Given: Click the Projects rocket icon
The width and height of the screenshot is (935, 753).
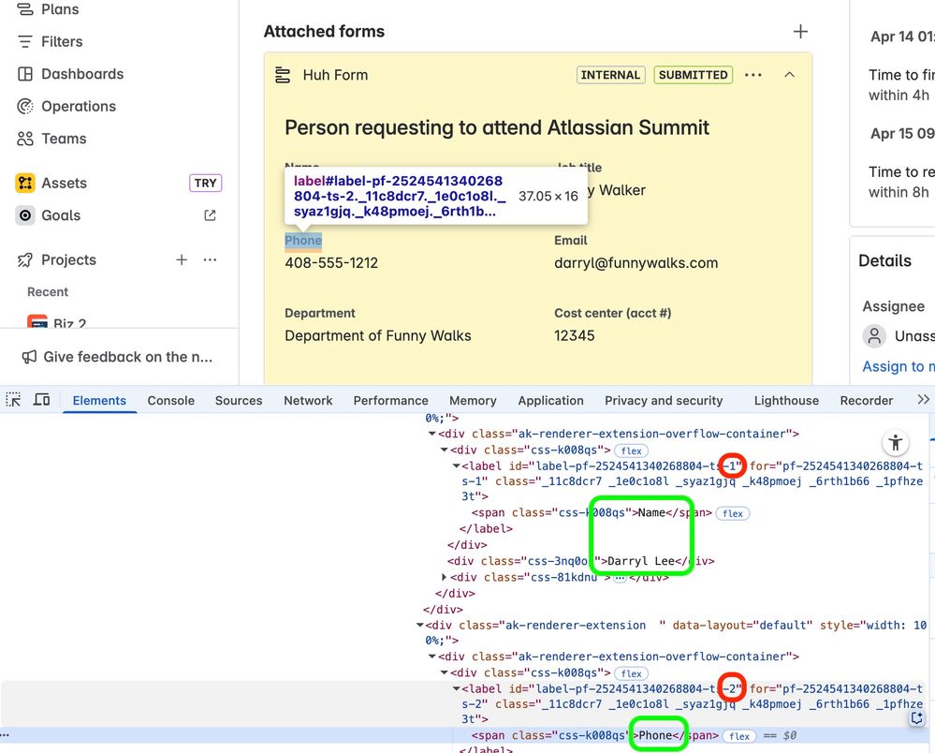Looking at the screenshot, I should click(25, 260).
